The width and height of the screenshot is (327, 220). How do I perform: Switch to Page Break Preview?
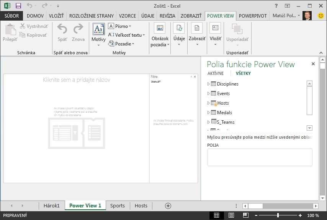point(246,215)
